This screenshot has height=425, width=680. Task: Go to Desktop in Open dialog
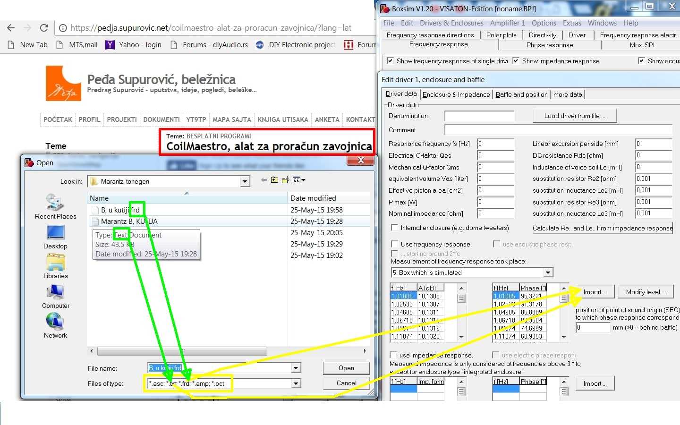pos(55,237)
